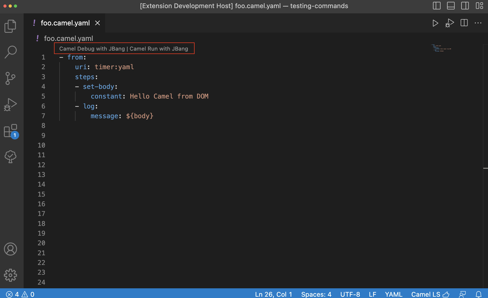Screen dimensions: 488x298
Task: Open the Search view icon
Action: point(10,52)
